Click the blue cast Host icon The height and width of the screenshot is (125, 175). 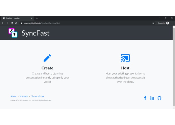click(125, 58)
